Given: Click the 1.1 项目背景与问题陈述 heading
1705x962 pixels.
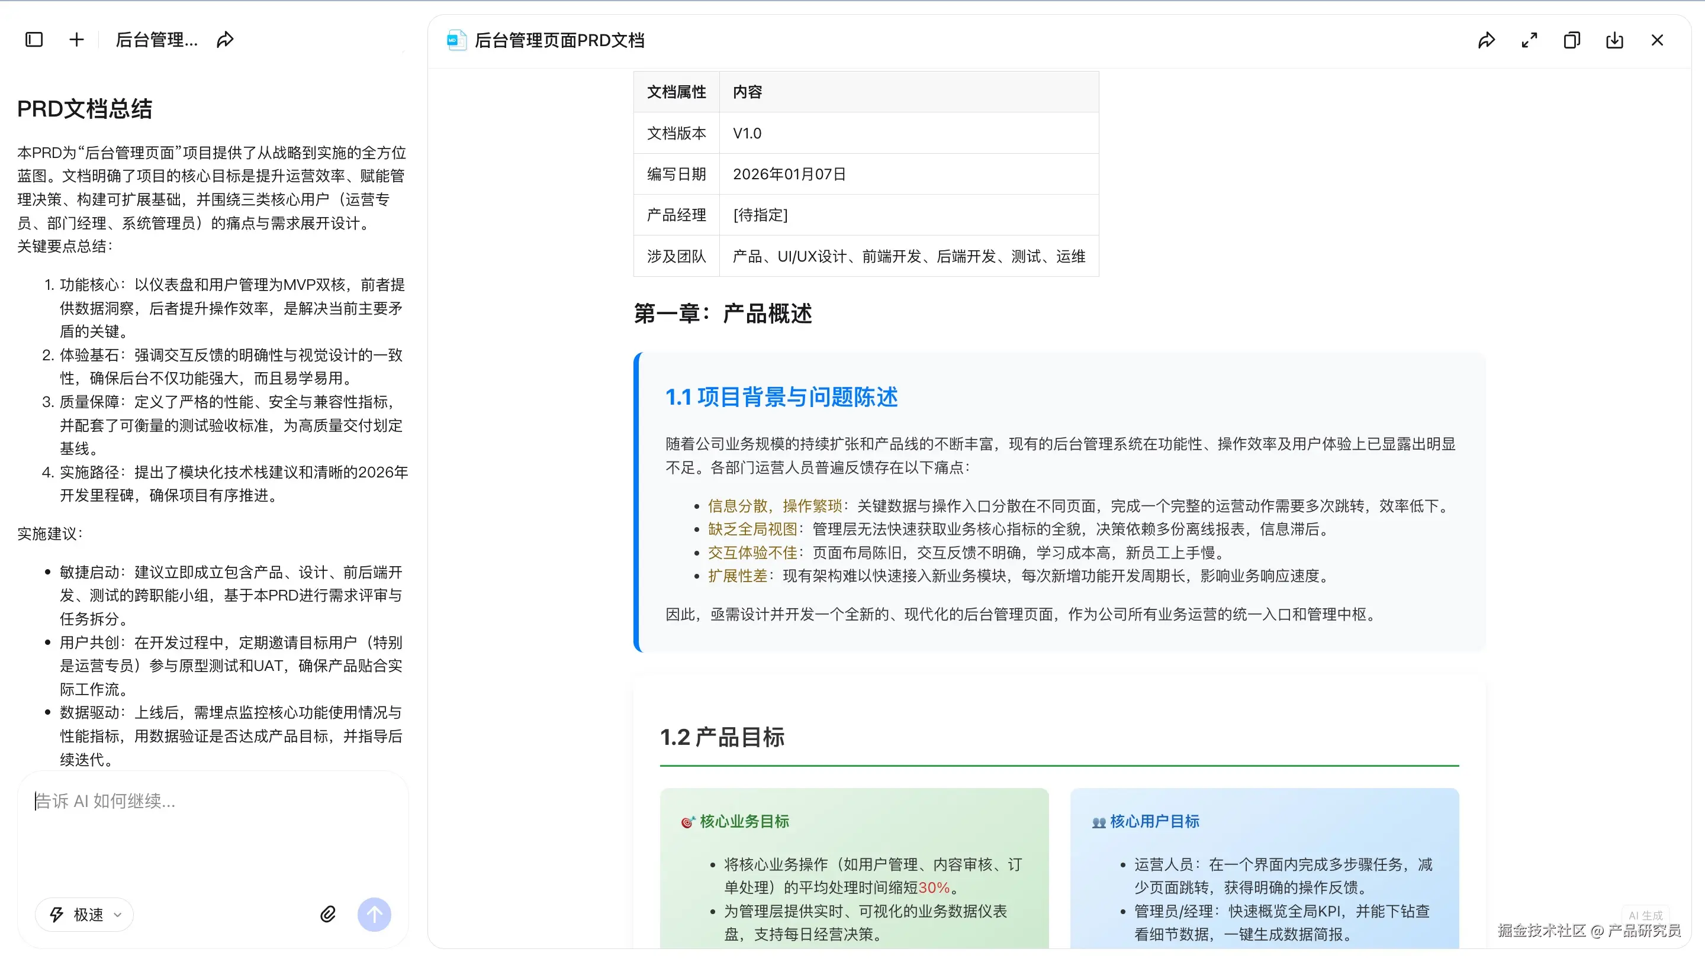Looking at the screenshot, I should (x=781, y=397).
